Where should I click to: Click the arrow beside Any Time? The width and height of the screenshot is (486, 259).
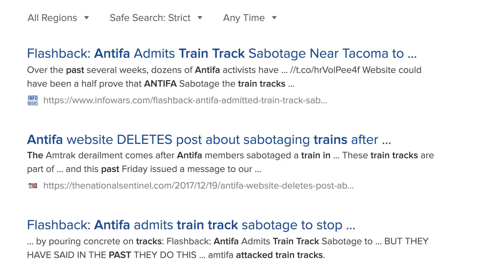274,18
